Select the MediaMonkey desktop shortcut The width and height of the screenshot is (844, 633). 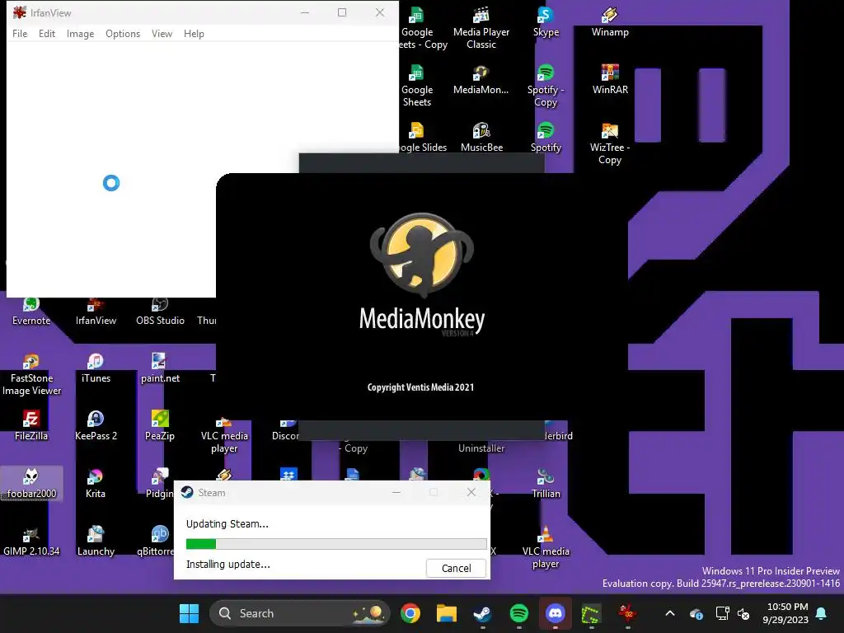(481, 80)
